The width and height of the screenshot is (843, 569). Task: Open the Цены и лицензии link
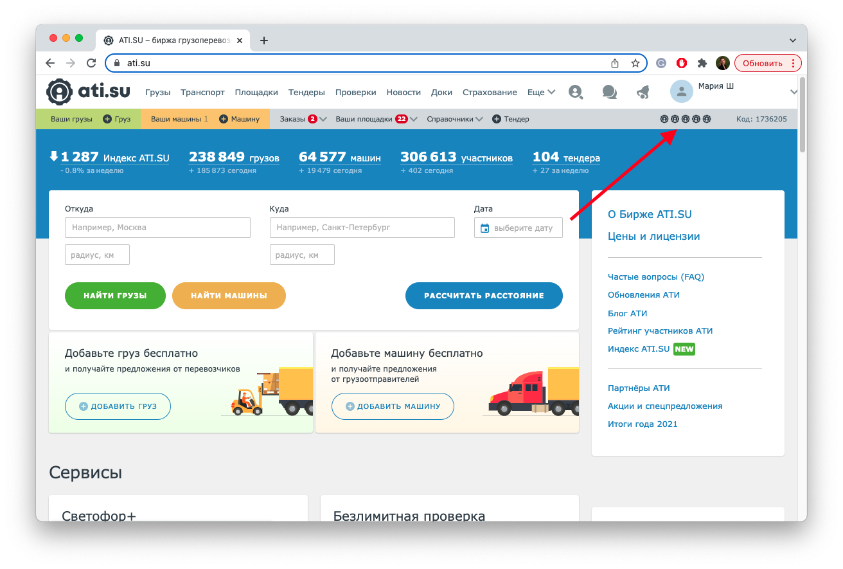653,237
